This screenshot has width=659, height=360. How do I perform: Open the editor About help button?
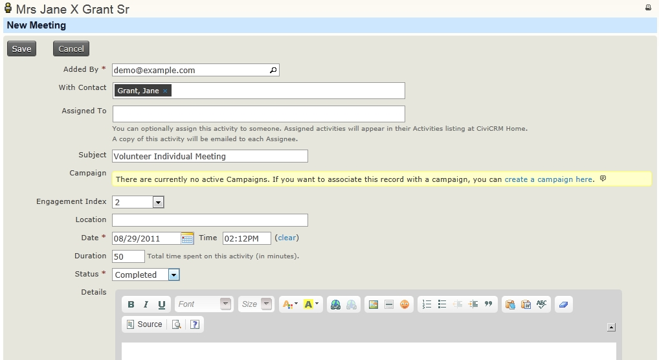(194, 324)
